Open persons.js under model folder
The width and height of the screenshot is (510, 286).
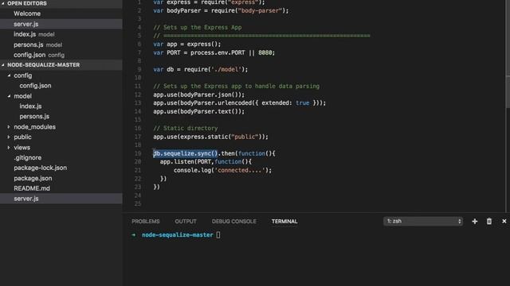[34, 117]
